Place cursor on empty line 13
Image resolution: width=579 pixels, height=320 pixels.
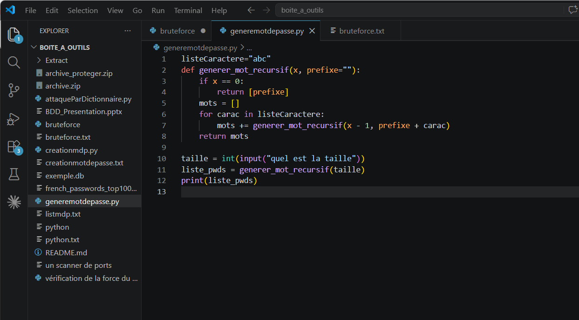click(380, 192)
